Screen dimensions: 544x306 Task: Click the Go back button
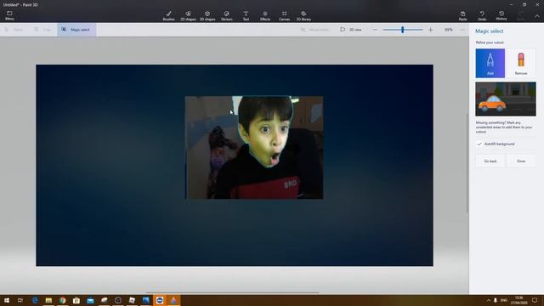click(x=490, y=161)
